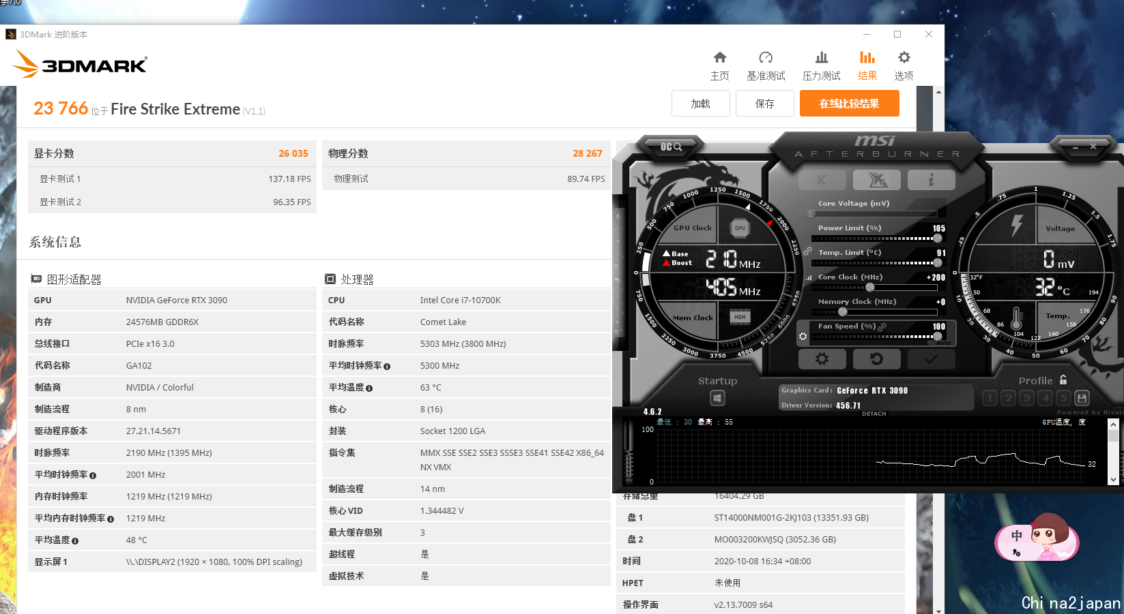Screen dimensions: 1124x614
Task: Close the MSI Afterburner window
Action: [1093, 147]
